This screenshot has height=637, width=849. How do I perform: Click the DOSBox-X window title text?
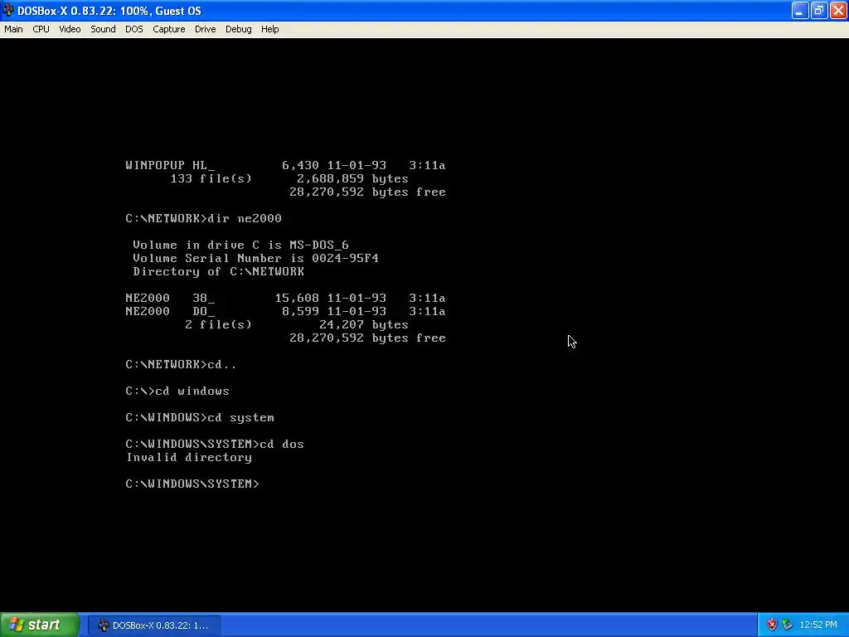pyautogui.click(x=109, y=11)
